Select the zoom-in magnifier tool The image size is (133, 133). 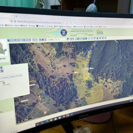(x=15, y=40)
